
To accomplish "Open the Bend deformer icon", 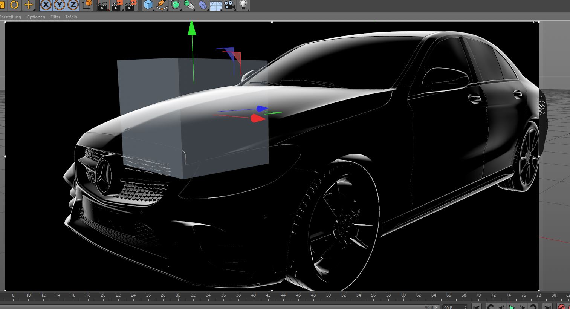I will (x=203, y=5).
